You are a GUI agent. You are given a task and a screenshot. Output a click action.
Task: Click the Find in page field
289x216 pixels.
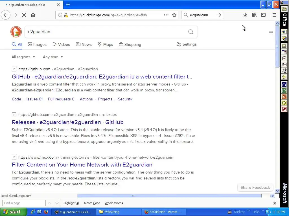[x=24, y=203]
